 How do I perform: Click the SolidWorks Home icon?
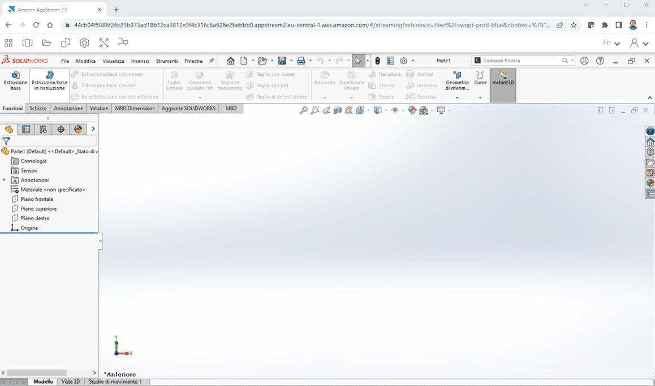point(230,61)
